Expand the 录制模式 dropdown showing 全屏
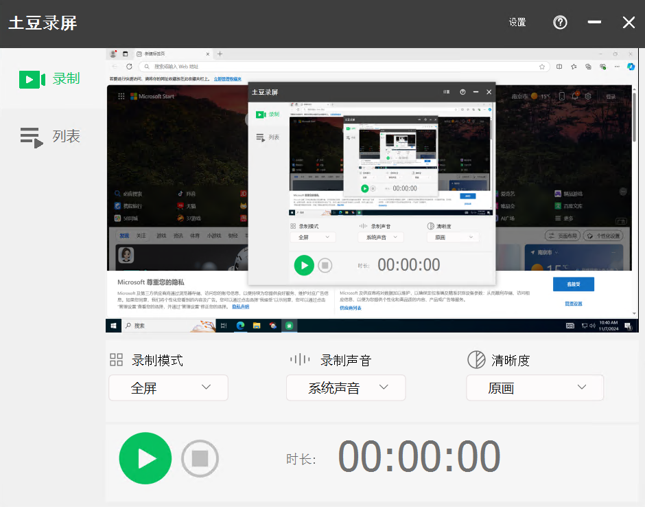Image resolution: width=645 pixels, height=507 pixels. point(168,387)
